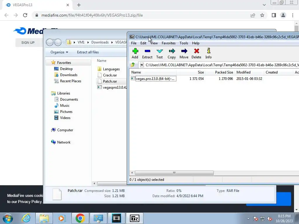The height and width of the screenshot is (224, 299).
Task: Go up one folder in 7-Zip
Action: tap(133, 65)
